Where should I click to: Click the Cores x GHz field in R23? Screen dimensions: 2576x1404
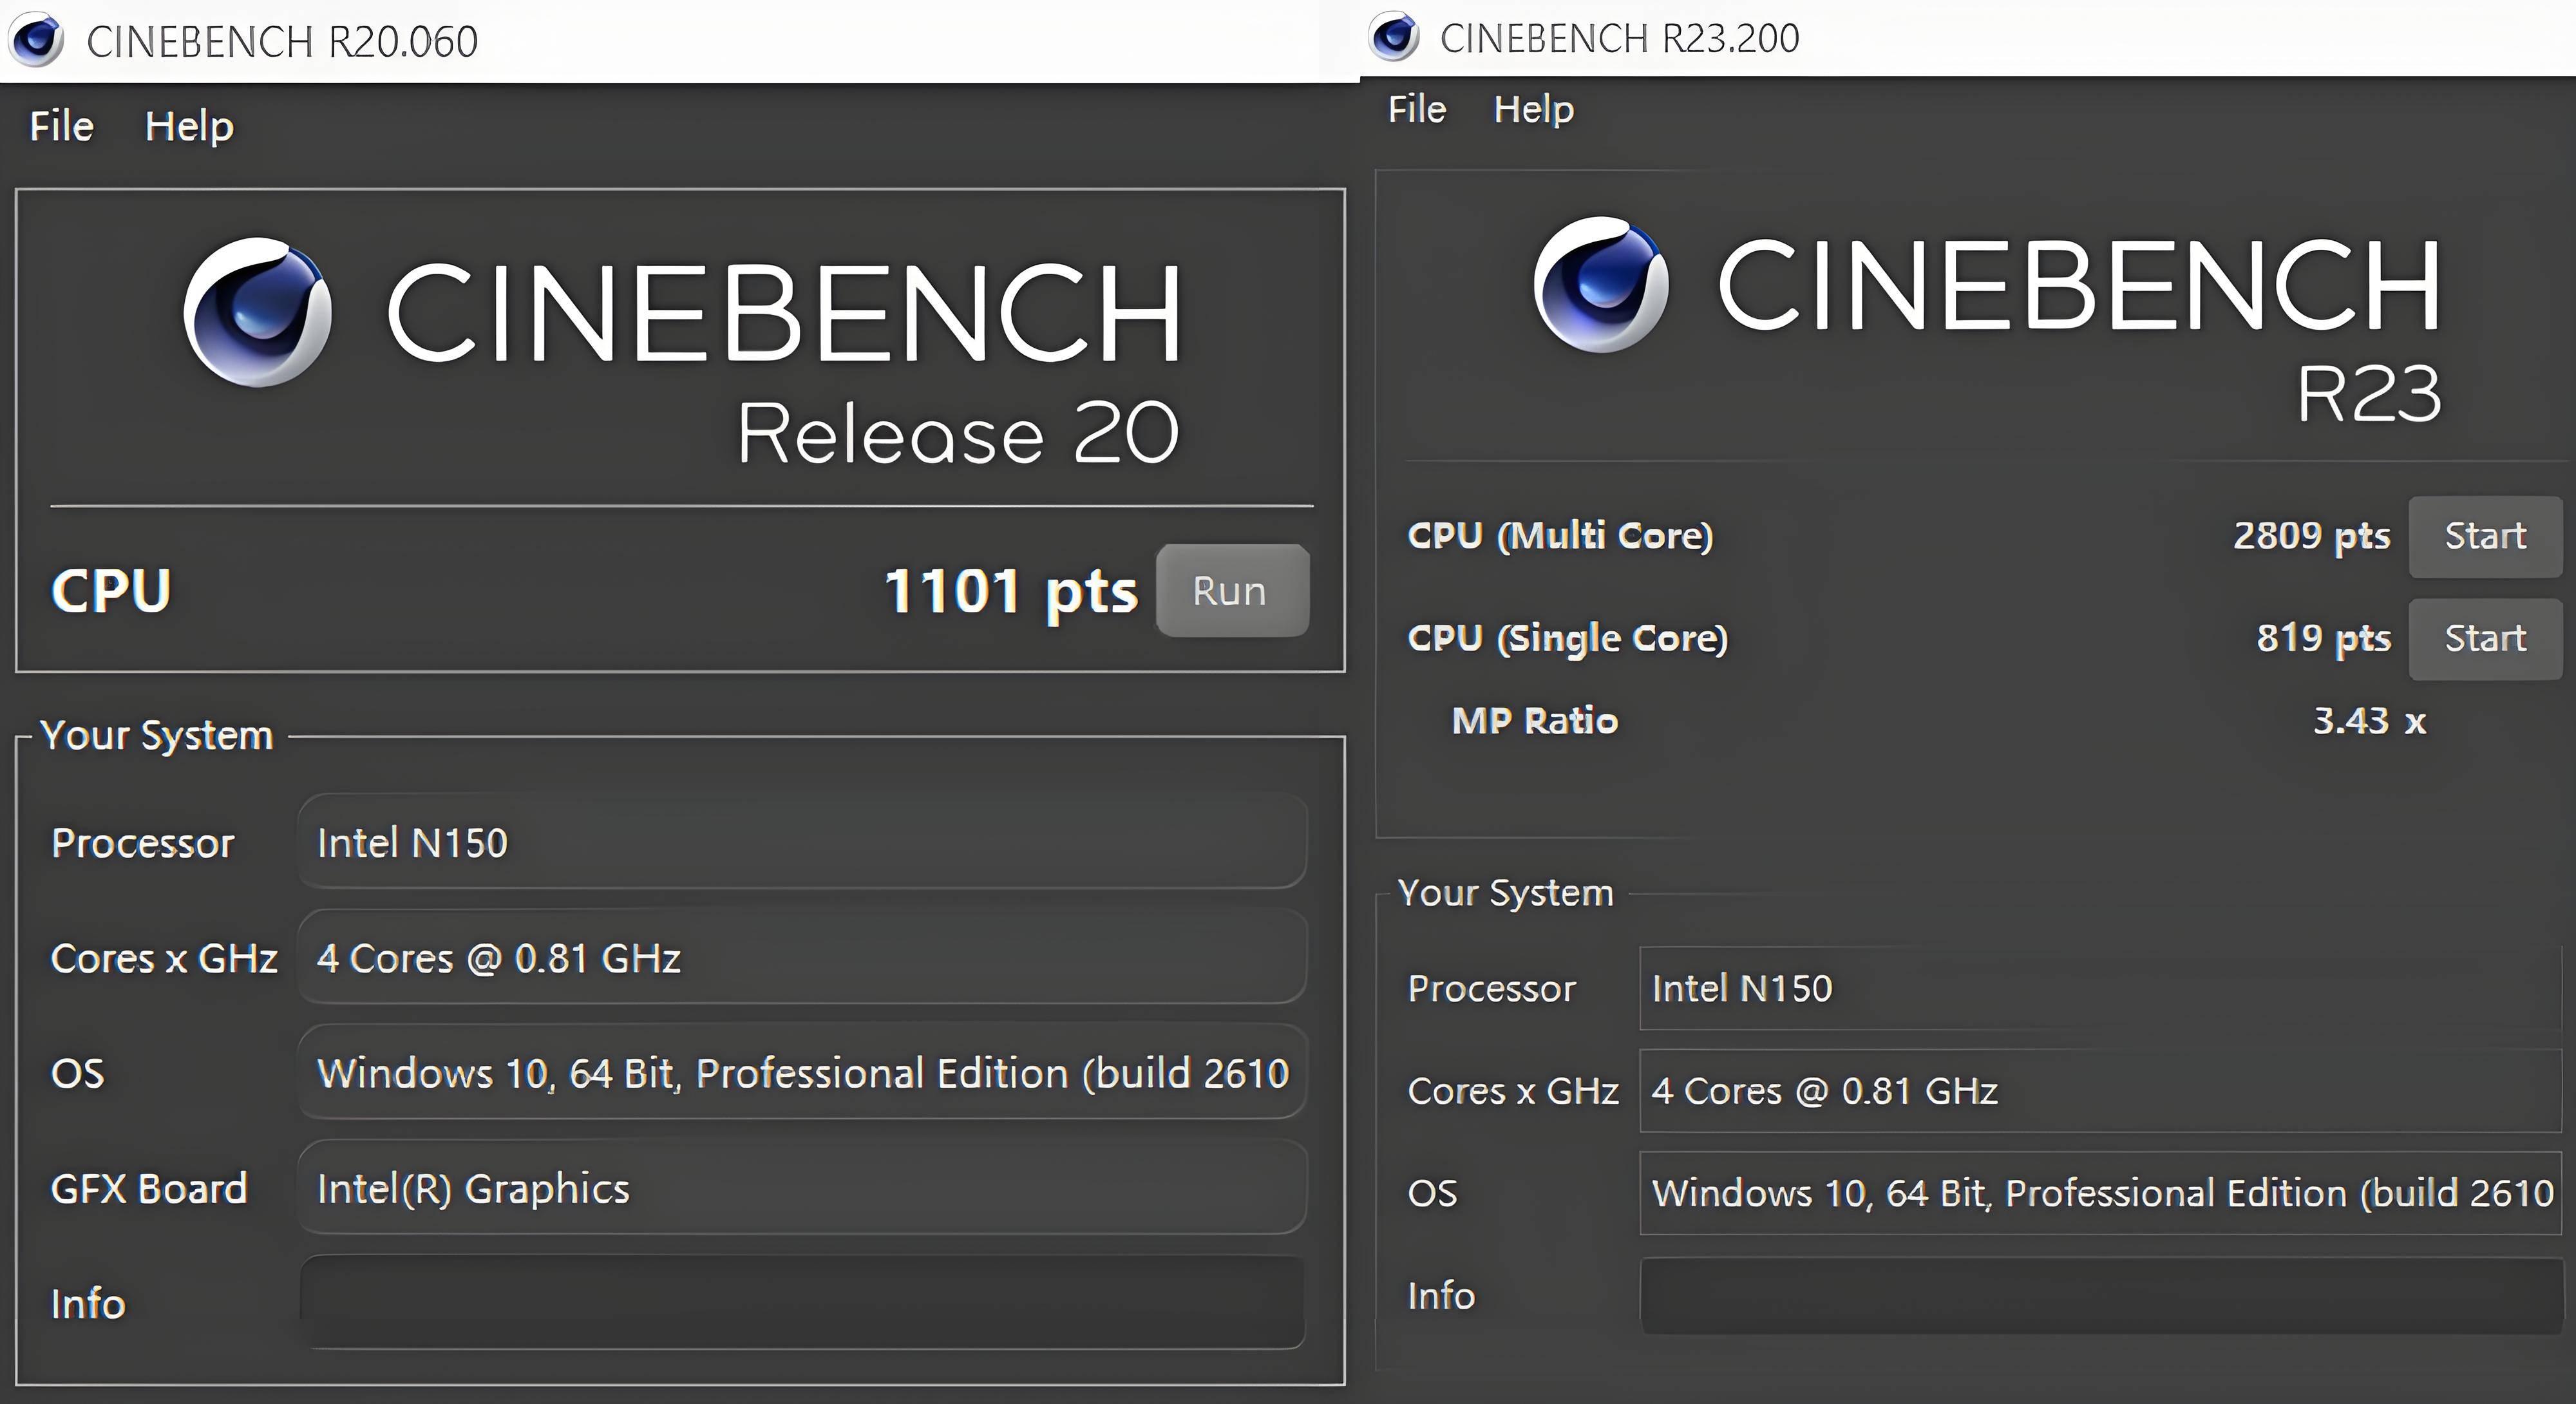pyautogui.click(x=2100, y=1091)
